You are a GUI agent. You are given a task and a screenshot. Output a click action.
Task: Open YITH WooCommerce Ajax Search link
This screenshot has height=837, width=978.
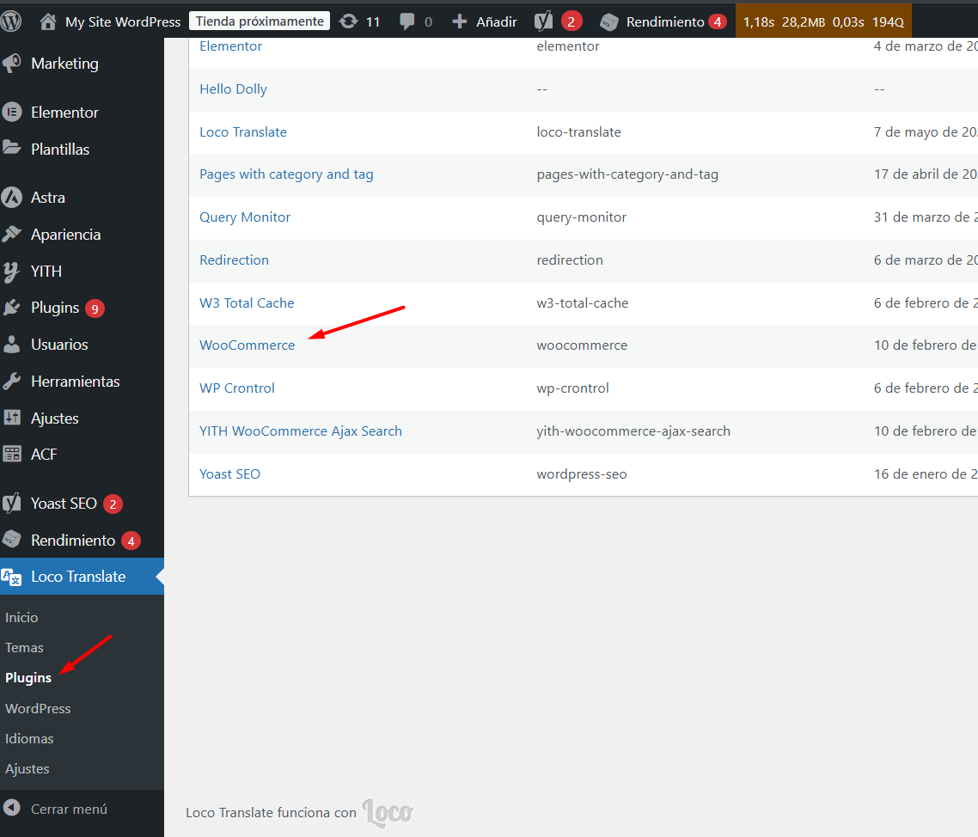tap(301, 431)
